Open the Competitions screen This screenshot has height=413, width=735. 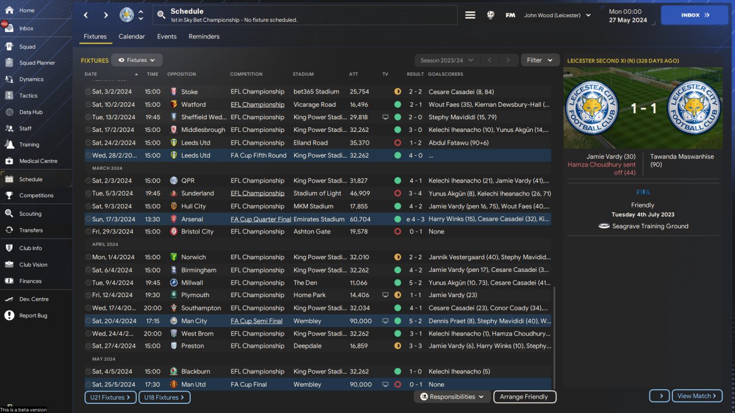(36, 195)
